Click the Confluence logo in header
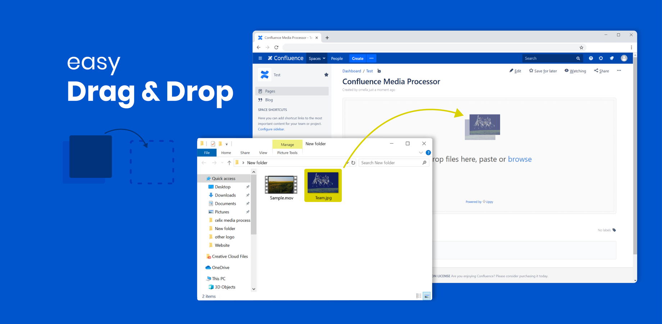The image size is (662, 324). click(286, 58)
